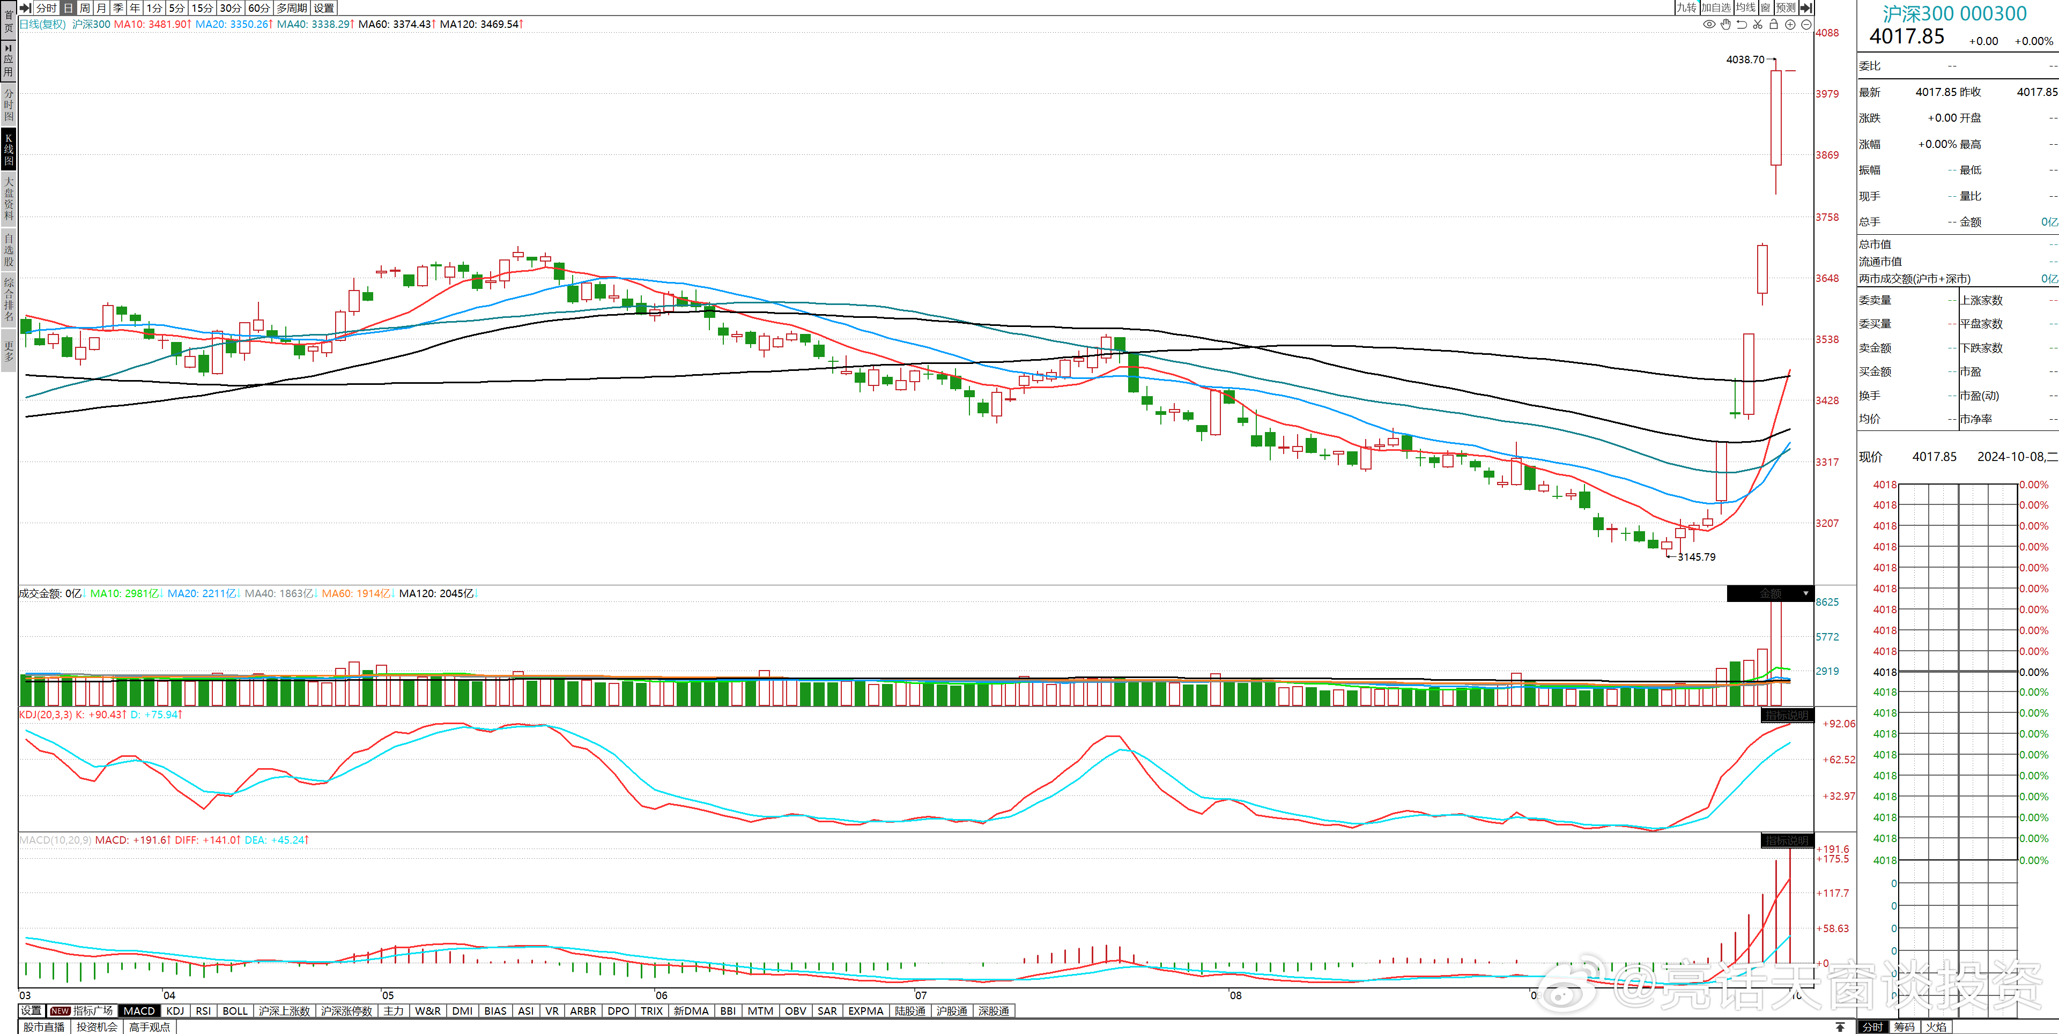The width and height of the screenshot is (2059, 1034).
Task: Open the 股市直播 link at bottom
Action: pyautogui.click(x=44, y=1027)
